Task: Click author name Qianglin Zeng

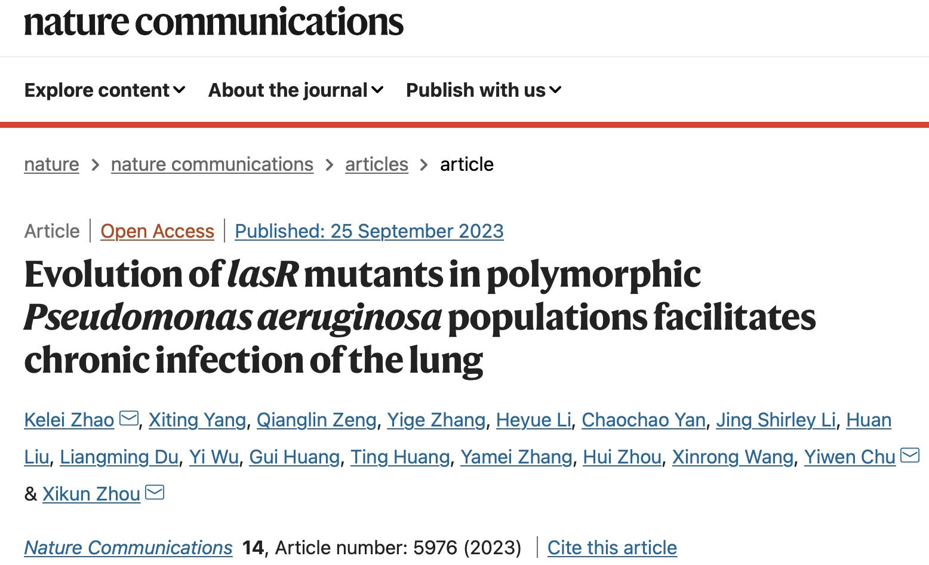Action: coord(316,420)
